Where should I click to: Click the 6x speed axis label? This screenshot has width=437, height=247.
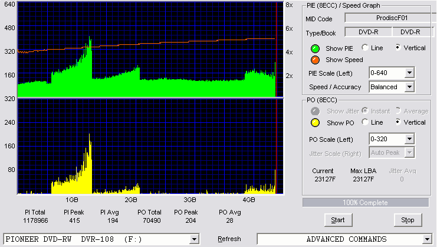tap(290, 28)
